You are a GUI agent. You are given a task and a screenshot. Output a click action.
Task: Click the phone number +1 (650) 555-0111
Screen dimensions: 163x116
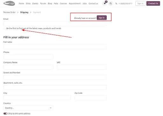coord(125,4)
